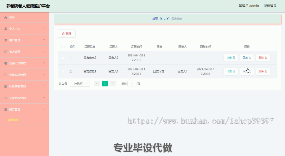Click 管理员 admin in the header

249,6
